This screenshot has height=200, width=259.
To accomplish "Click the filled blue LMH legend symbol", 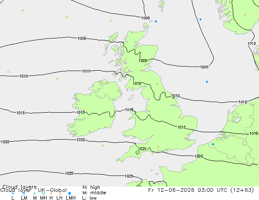I will [x=69, y=193].
